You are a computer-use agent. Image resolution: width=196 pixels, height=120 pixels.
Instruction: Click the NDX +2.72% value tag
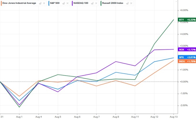click(187, 50)
